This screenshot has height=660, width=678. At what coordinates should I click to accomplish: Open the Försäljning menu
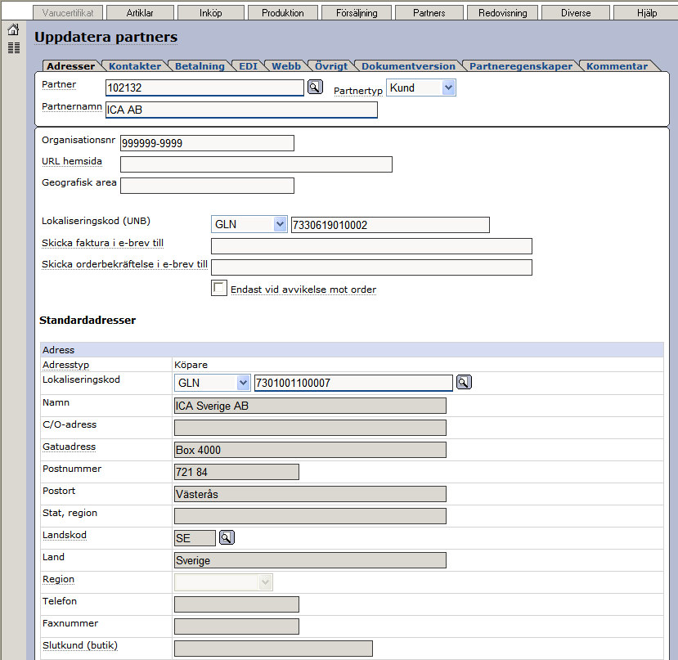[x=357, y=13]
